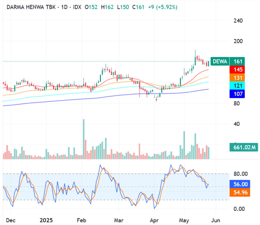This screenshot has height=225, width=260.
Task: Click the 200 price axis label
Action: tap(238, 41)
